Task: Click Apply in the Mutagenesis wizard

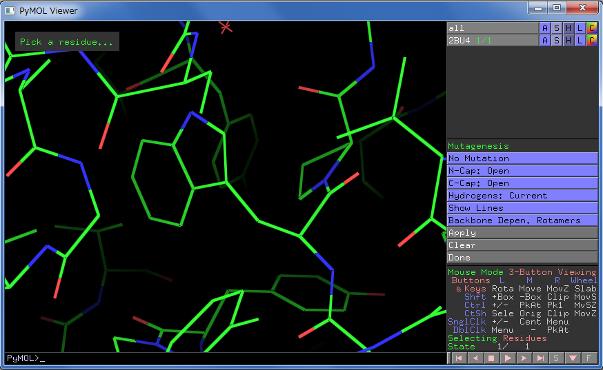Action: [x=522, y=233]
